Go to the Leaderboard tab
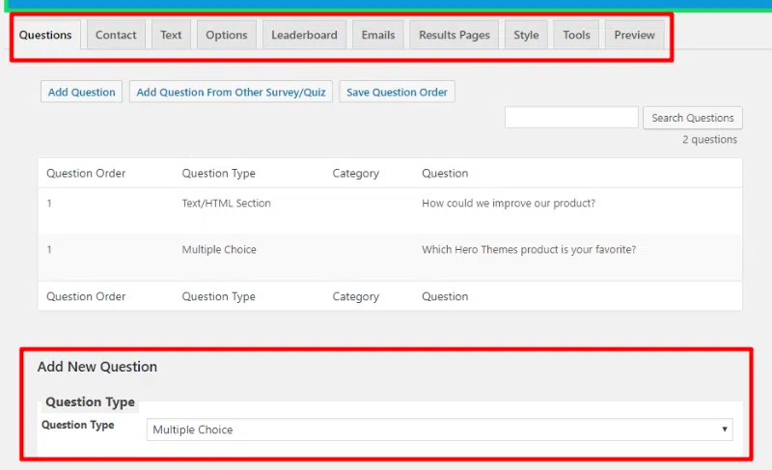This screenshot has height=470, width=772. pos(304,35)
